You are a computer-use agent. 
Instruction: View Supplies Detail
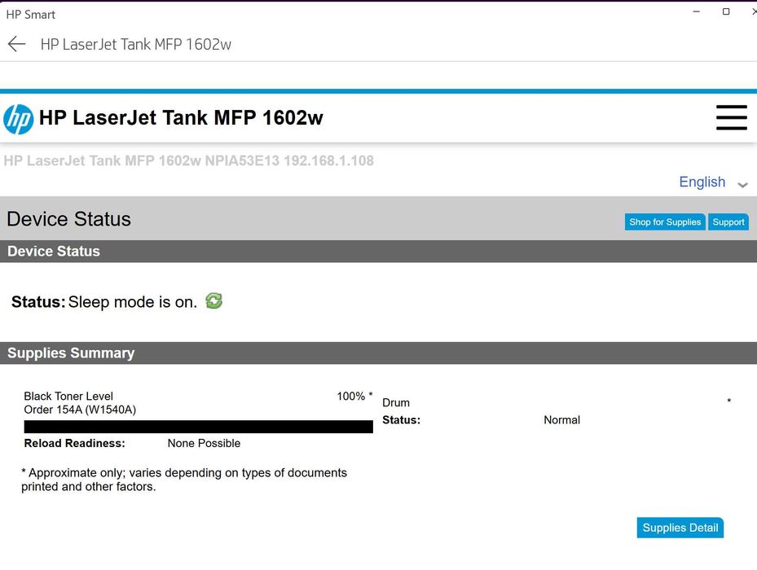pyautogui.click(x=680, y=528)
